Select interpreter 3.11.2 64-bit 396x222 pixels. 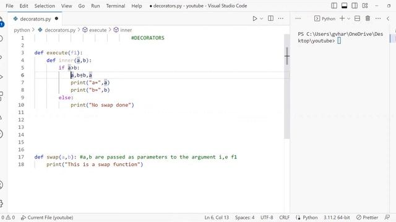pyautogui.click(x=337, y=218)
